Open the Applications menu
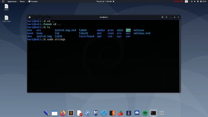Viewport: 208px width, 117px height. 12,1
